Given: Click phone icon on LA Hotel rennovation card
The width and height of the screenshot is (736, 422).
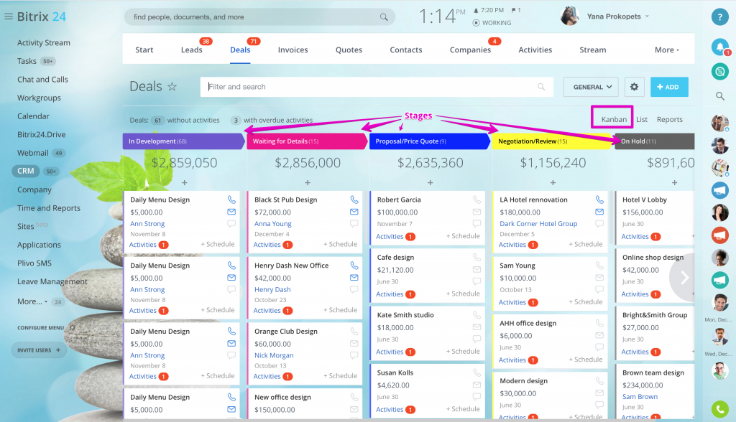Looking at the screenshot, I should [x=599, y=200].
